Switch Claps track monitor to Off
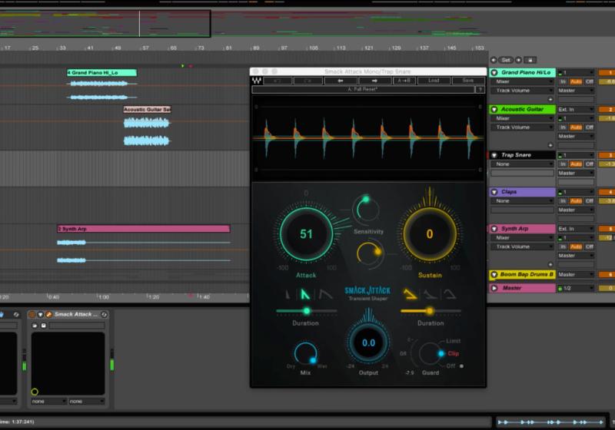The height and width of the screenshot is (430, 615). point(590,200)
